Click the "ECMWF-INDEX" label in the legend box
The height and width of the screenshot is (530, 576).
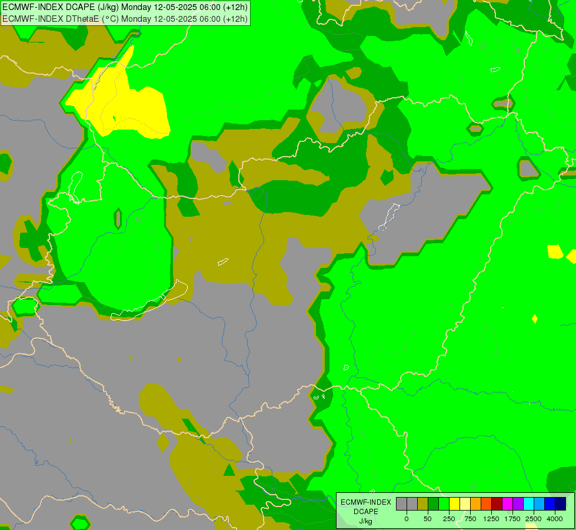(x=366, y=502)
